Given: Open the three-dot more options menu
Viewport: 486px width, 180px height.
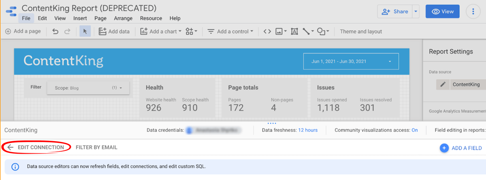Looking at the screenshot, I should pyautogui.click(x=473, y=11).
